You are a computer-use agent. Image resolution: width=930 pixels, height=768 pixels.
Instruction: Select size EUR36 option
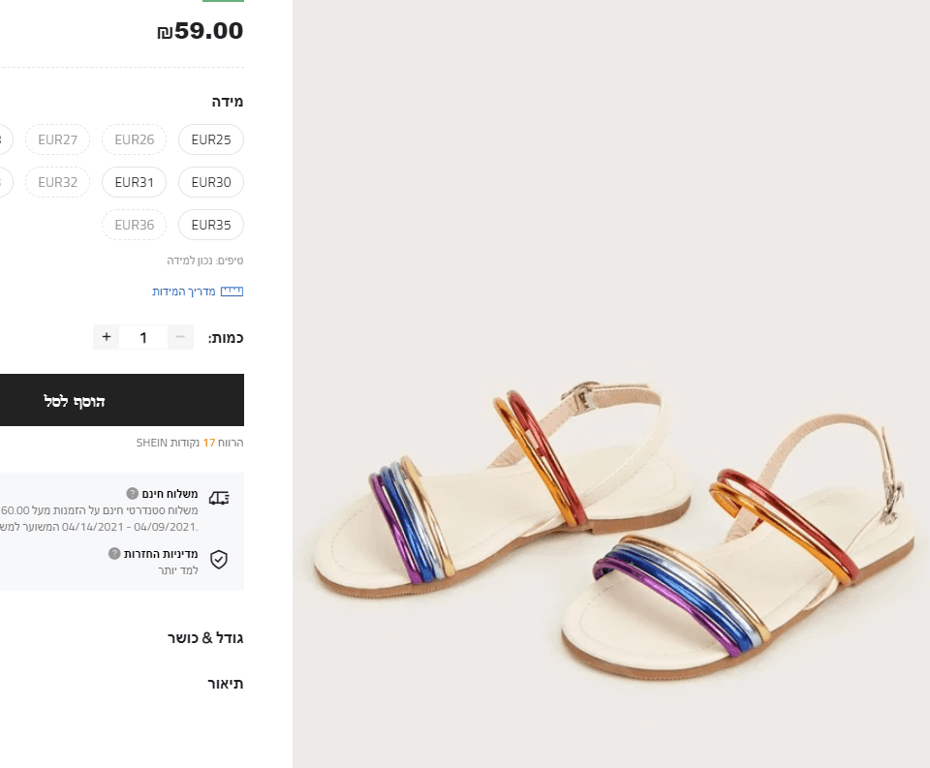pyautogui.click(x=135, y=225)
